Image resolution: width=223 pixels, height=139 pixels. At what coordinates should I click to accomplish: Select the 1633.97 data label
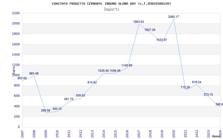(x=162, y=40)
